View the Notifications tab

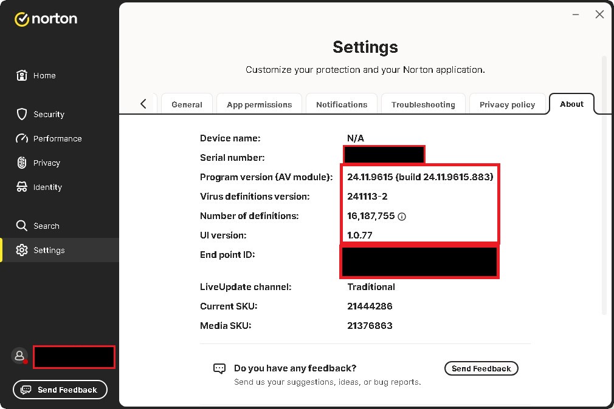point(341,104)
